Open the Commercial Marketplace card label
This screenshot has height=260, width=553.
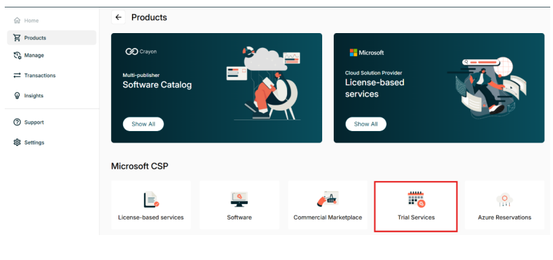tap(328, 217)
